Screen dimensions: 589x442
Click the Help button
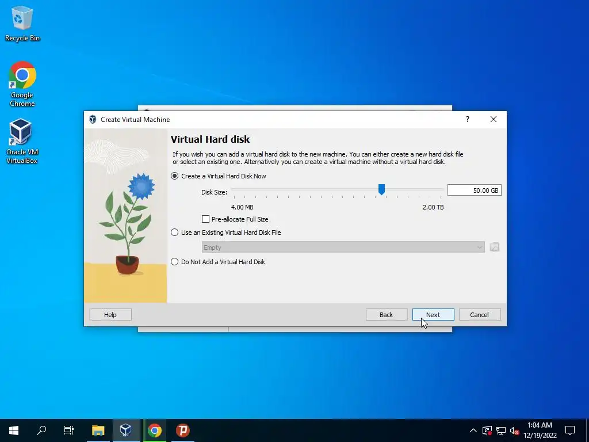[110, 315]
